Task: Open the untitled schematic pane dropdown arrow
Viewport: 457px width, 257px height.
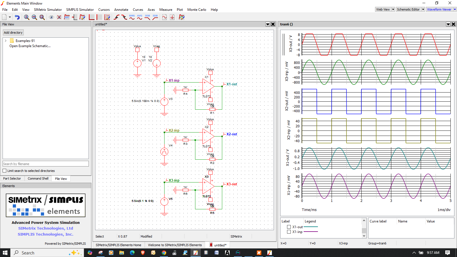Action: [268, 24]
